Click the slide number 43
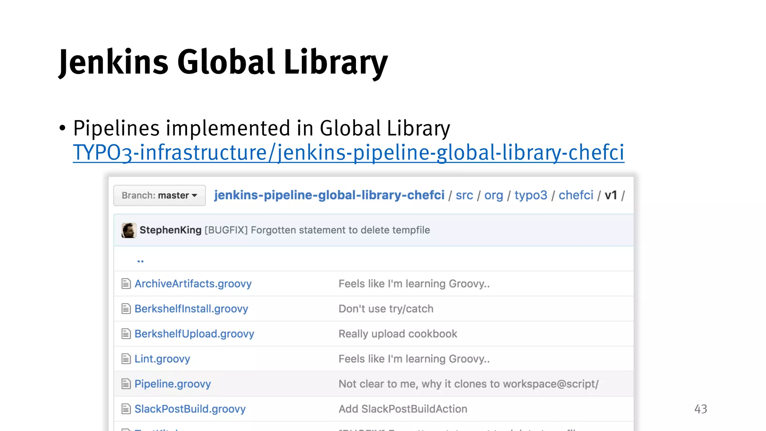 click(701, 409)
